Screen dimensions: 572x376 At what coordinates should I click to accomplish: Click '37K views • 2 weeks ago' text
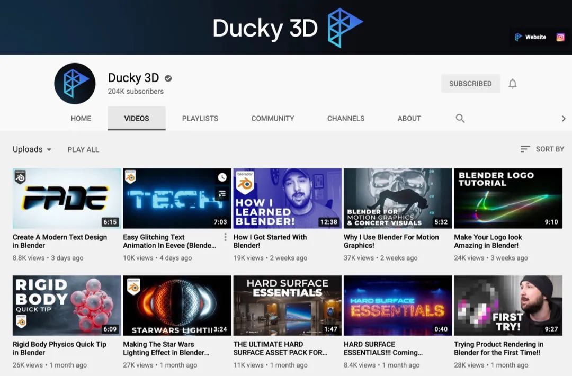381,258
